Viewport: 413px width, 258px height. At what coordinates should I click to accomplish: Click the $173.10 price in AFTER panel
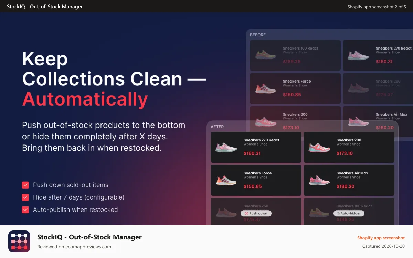click(x=345, y=154)
